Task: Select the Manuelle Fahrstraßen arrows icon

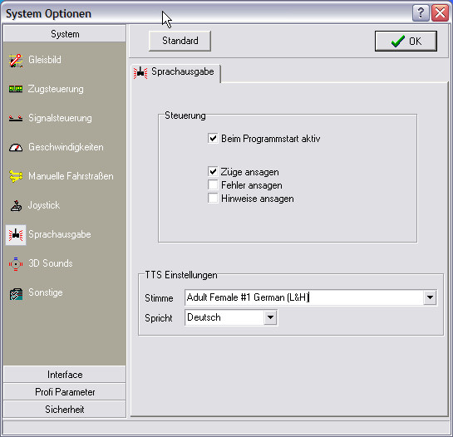Action: point(16,176)
